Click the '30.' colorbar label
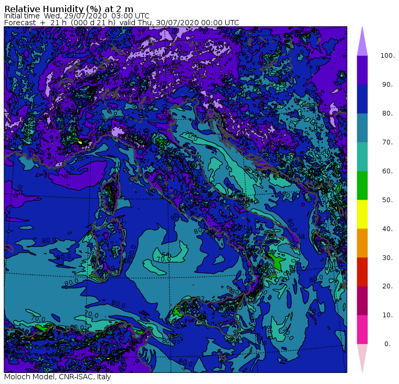 coord(387,258)
